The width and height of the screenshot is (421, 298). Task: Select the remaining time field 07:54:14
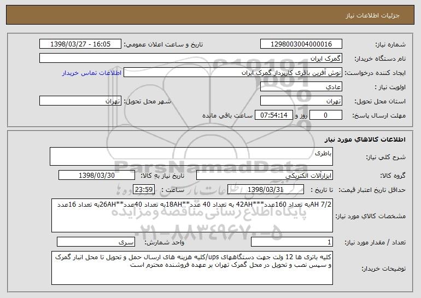tap(273, 115)
